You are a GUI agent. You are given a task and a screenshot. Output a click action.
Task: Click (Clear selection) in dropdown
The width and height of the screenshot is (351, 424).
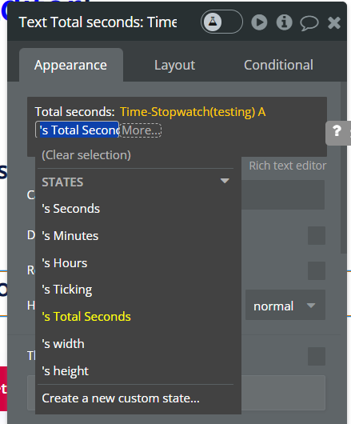pyautogui.click(x=86, y=155)
